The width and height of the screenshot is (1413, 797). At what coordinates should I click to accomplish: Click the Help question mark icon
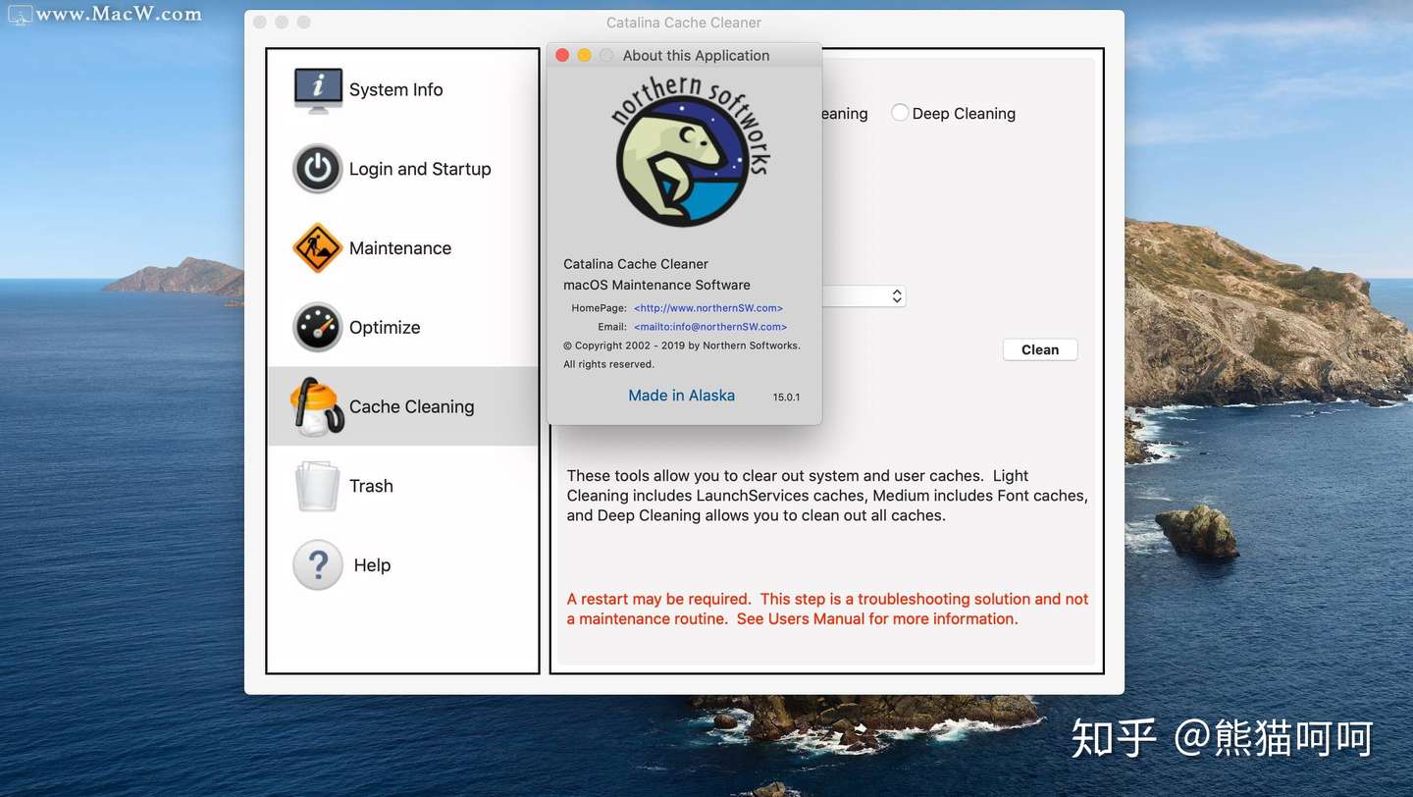click(318, 565)
